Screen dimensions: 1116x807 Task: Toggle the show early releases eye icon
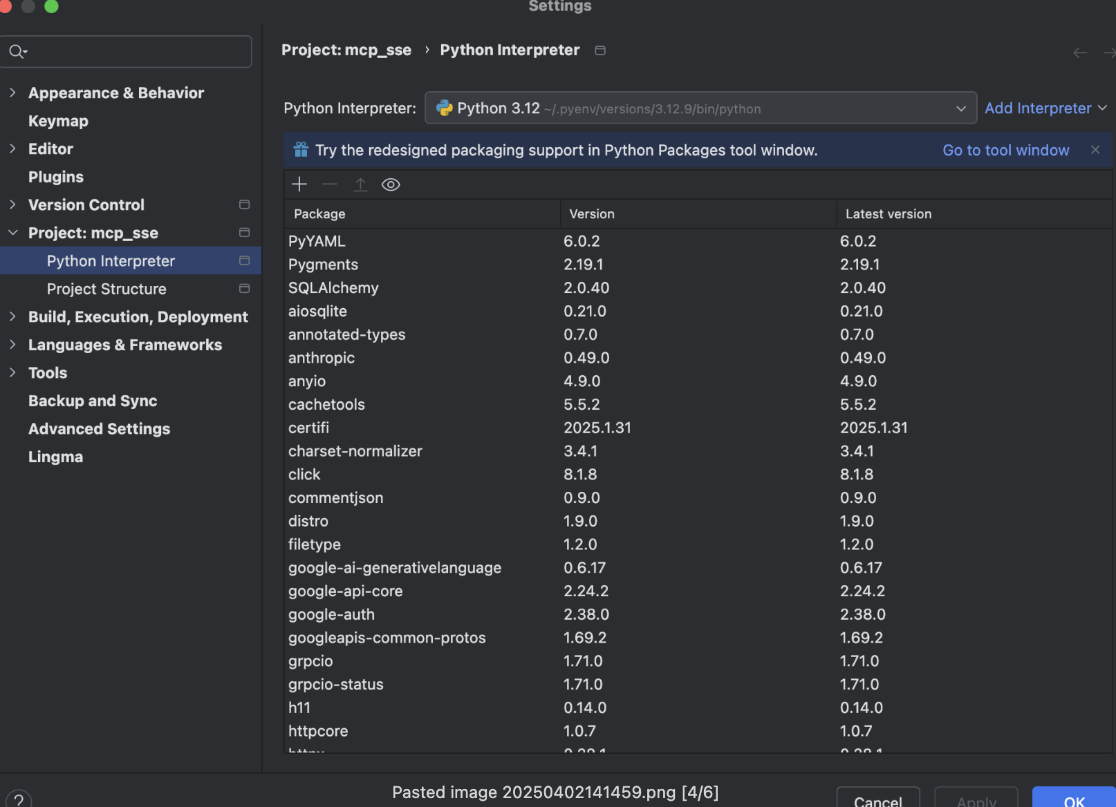tap(391, 184)
